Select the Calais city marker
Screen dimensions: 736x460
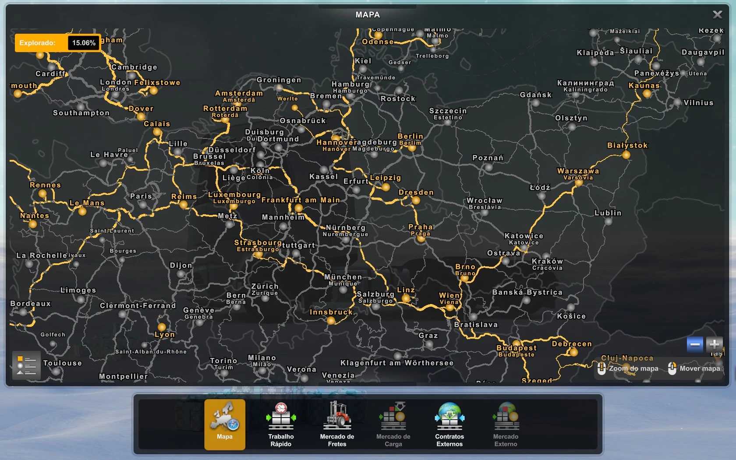157,132
